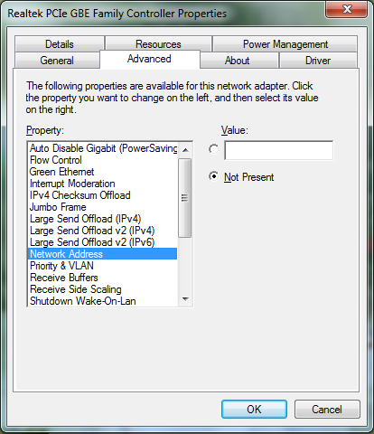
Task: Open the About tab
Action: pyautogui.click(x=238, y=61)
